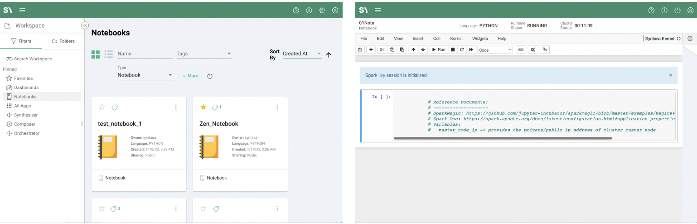Image resolution: width=697 pixels, height=224 pixels.
Task: Click the horizontal scrollbar in code cell
Action: pyautogui.click(x=503, y=138)
